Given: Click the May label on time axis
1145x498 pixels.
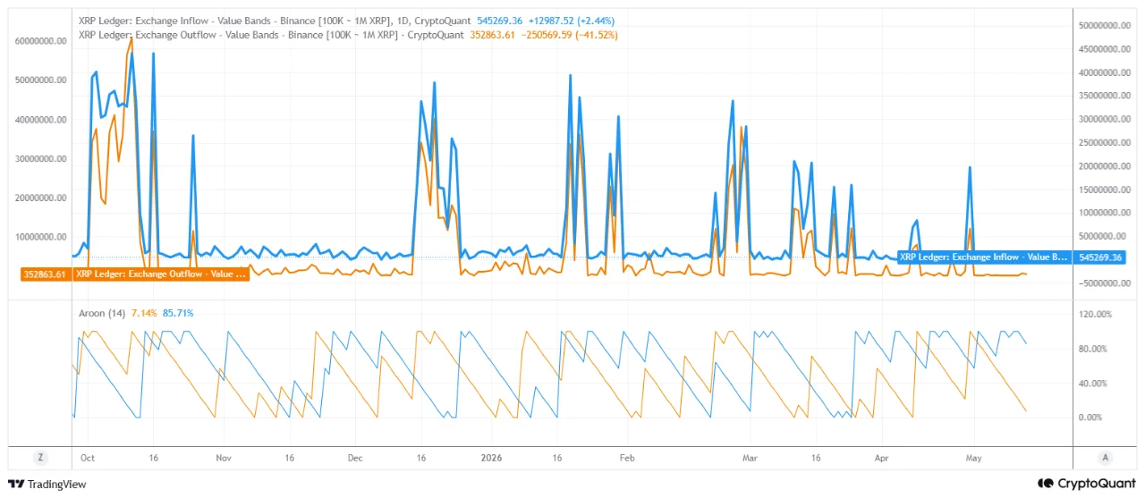Looking at the screenshot, I should click(x=974, y=457).
